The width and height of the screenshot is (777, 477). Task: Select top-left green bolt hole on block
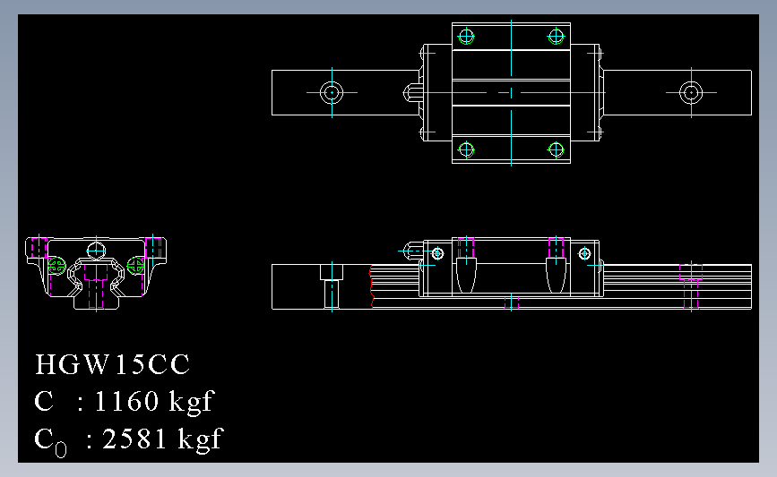click(466, 37)
